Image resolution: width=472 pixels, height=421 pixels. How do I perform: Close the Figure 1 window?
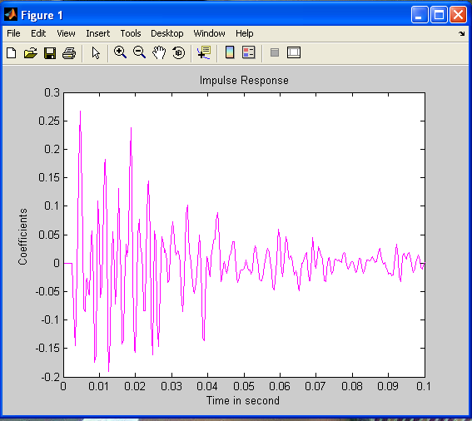458,14
